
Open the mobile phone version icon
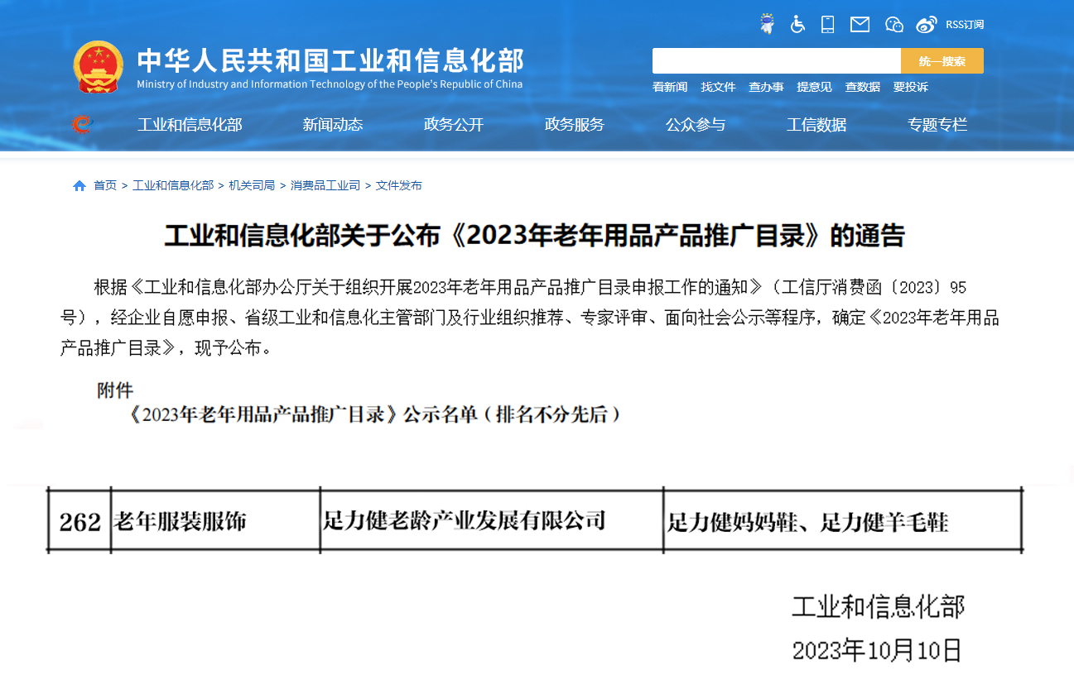[827, 24]
